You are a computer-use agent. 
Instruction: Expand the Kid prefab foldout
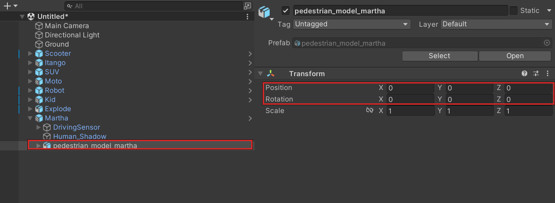[x=31, y=100]
